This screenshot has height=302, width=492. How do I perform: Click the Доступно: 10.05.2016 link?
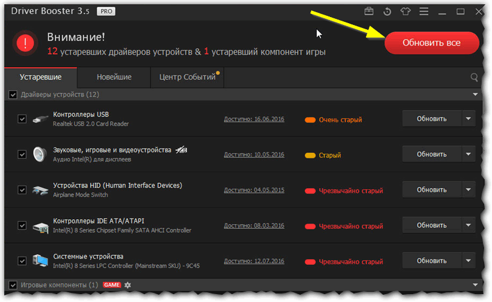pos(254,155)
